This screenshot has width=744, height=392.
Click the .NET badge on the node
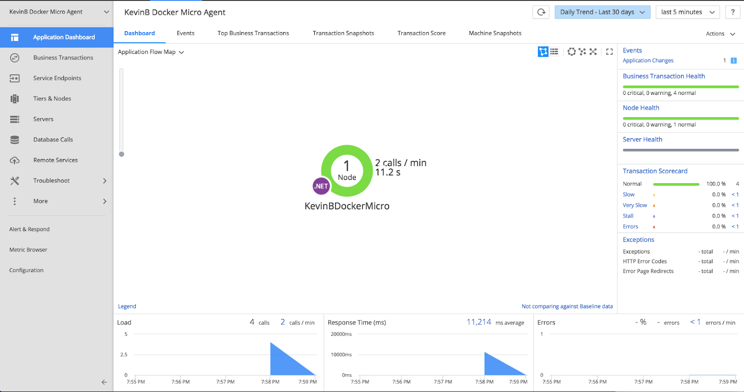click(321, 186)
